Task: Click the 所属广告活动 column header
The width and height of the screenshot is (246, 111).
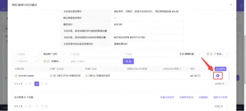Action: click(x=57, y=69)
